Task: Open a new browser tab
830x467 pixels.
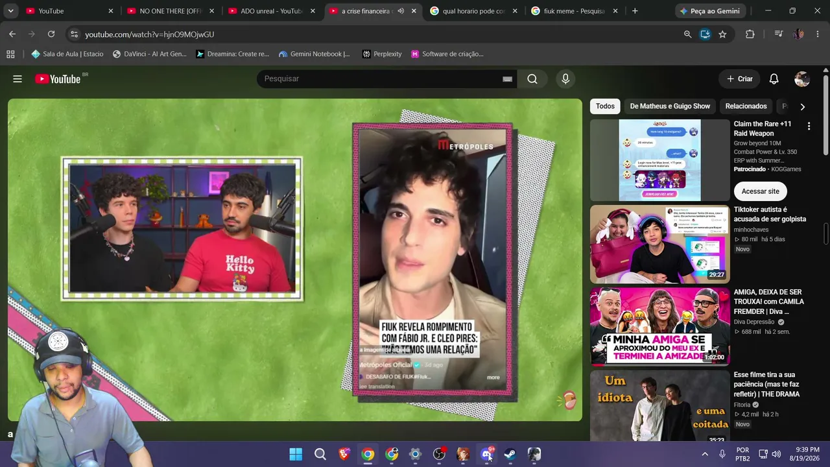Action: coord(635,11)
